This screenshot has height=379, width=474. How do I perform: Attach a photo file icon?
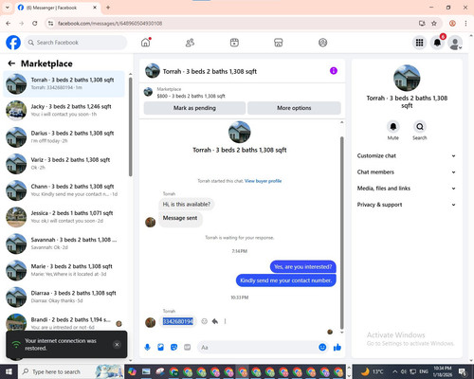pos(160,348)
